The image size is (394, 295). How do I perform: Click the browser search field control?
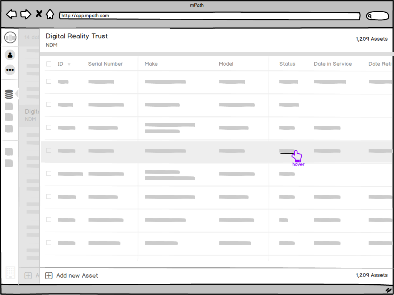[x=377, y=16]
